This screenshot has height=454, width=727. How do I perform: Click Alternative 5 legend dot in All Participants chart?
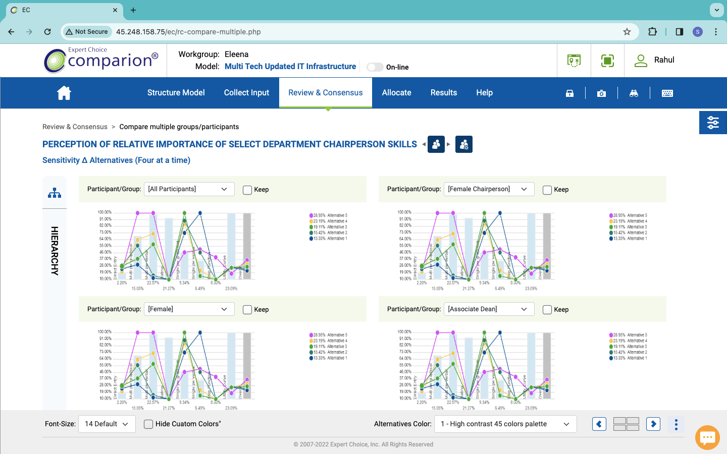point(311,215)
